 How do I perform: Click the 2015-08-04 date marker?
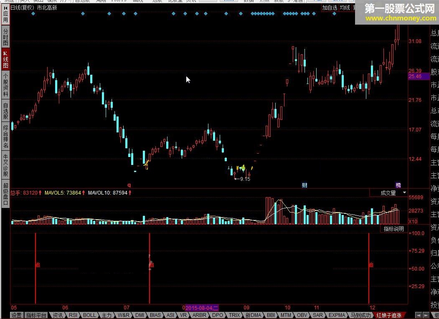(202, 308)
